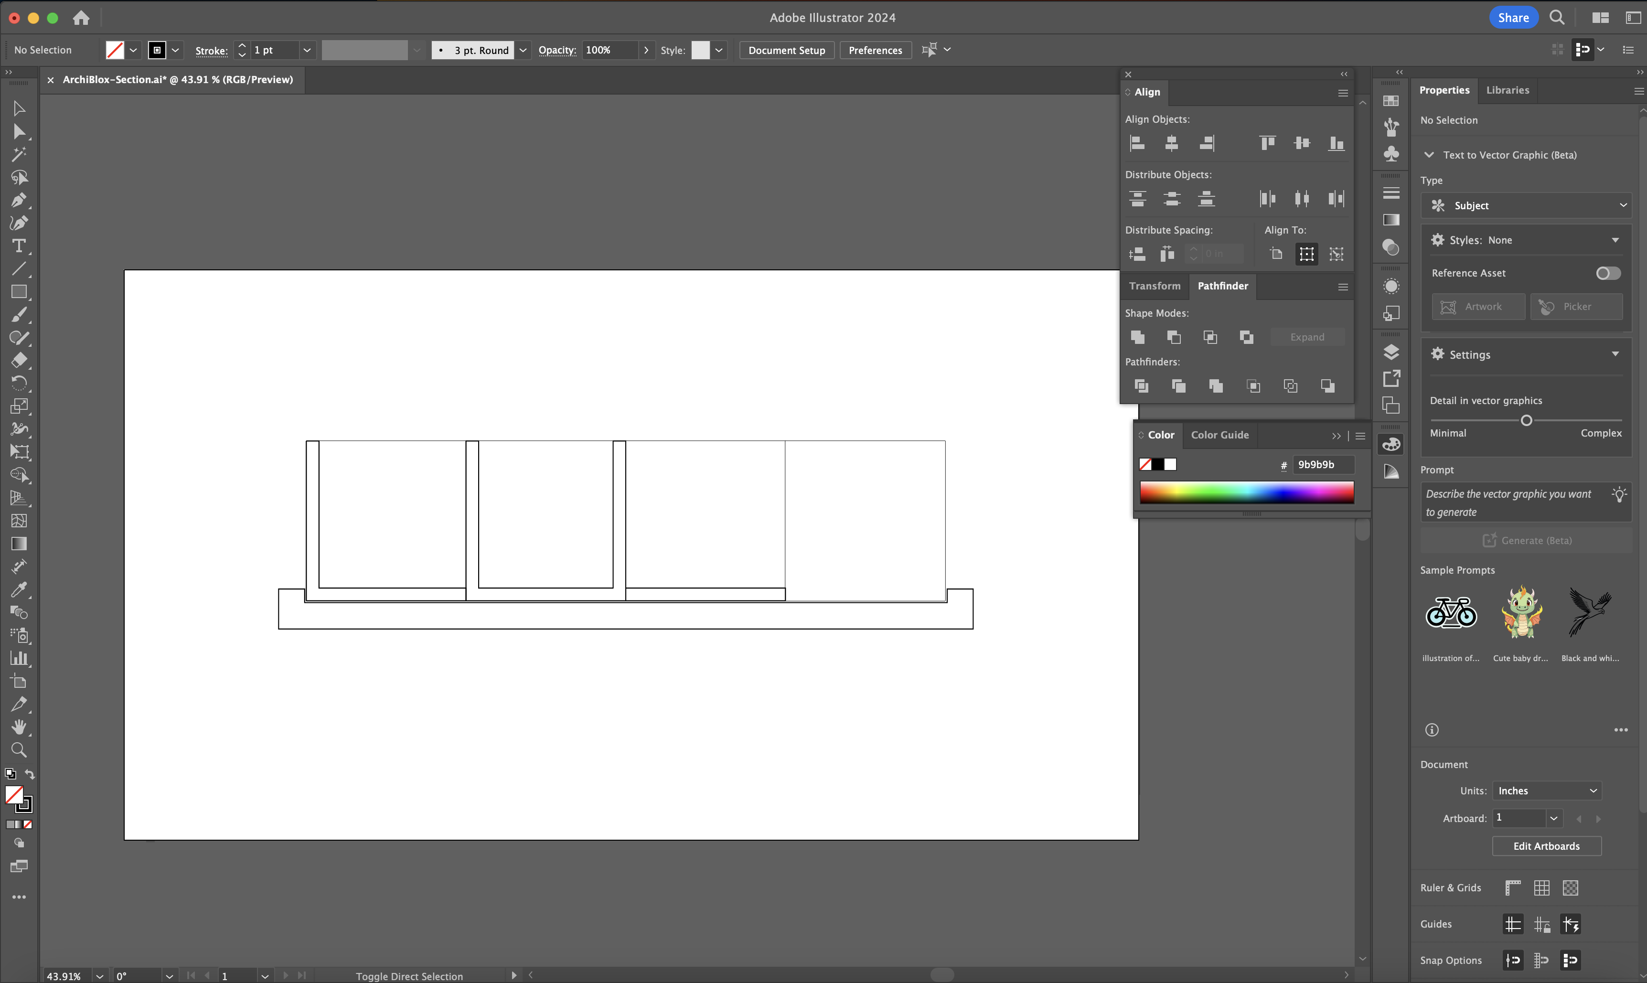
Task: Click the Crop pathfinder icon
Action: [1253, 386]
